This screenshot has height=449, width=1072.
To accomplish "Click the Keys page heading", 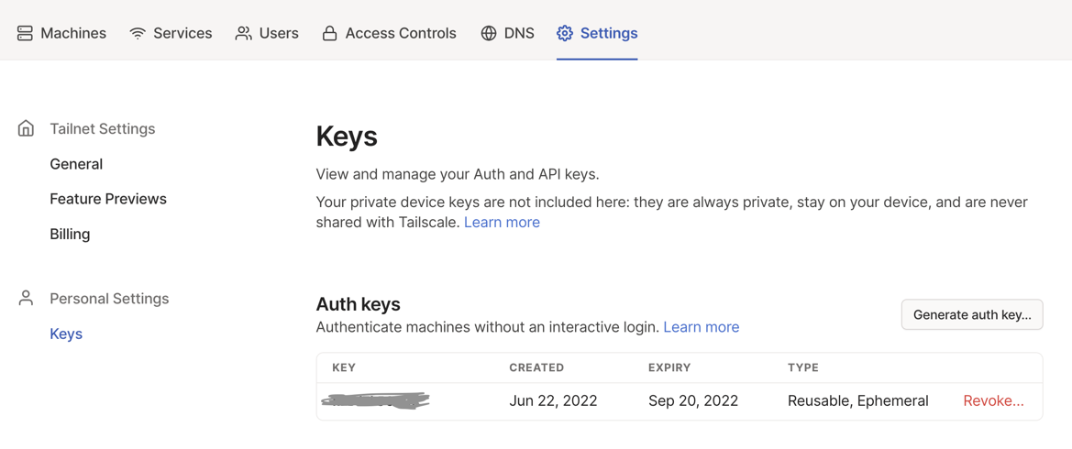I will click(x=347, y=137).
